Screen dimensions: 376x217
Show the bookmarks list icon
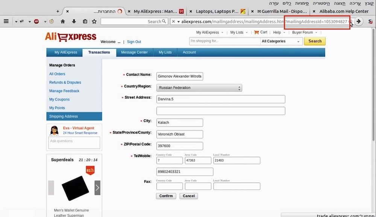point(85,21)
